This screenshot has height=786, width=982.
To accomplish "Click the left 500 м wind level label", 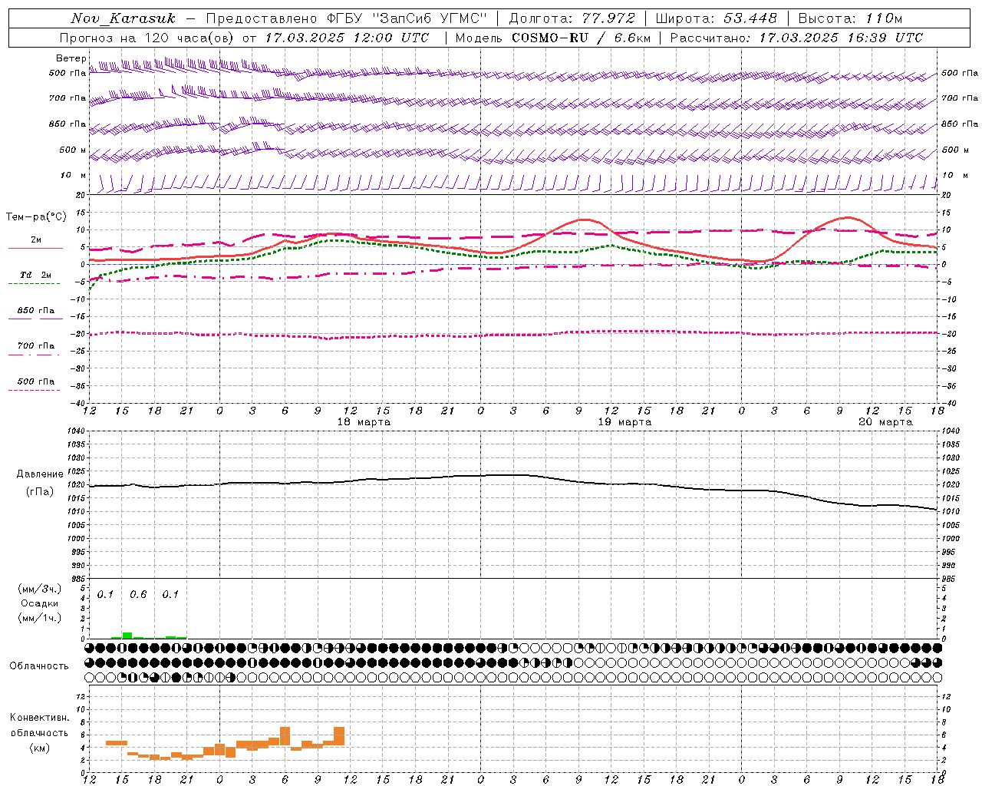I will click(x=73, y=150).
